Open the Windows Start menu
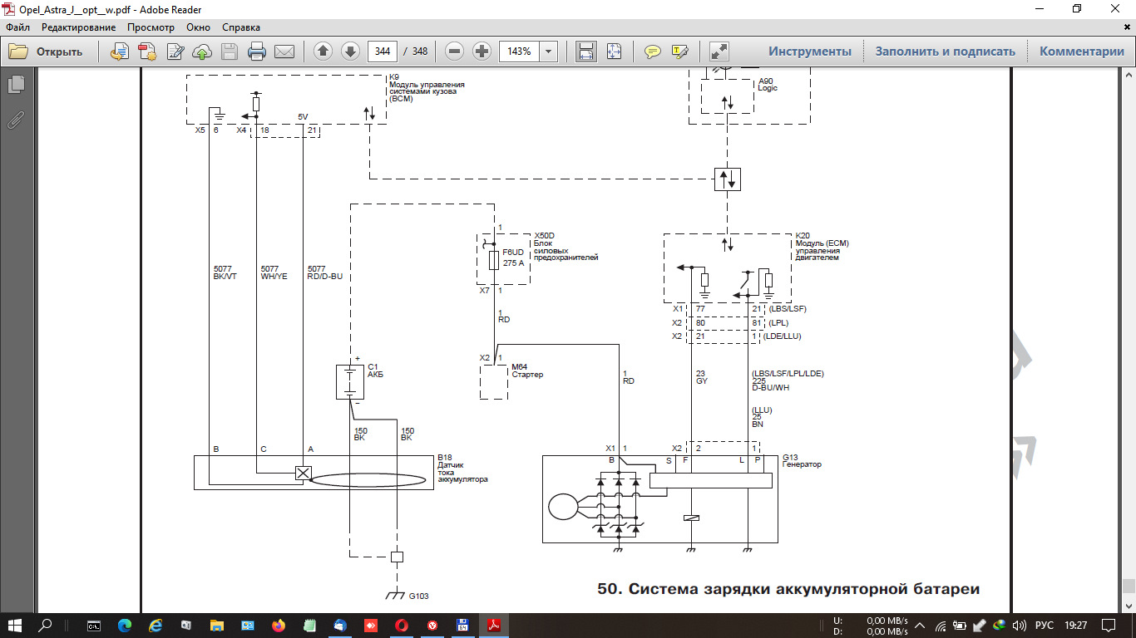 [x=16, y=626]
